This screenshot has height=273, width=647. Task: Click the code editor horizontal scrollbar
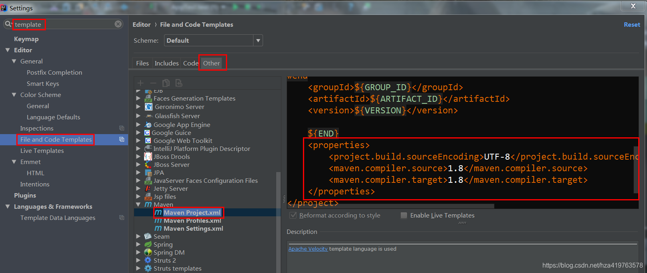(391, 206)
